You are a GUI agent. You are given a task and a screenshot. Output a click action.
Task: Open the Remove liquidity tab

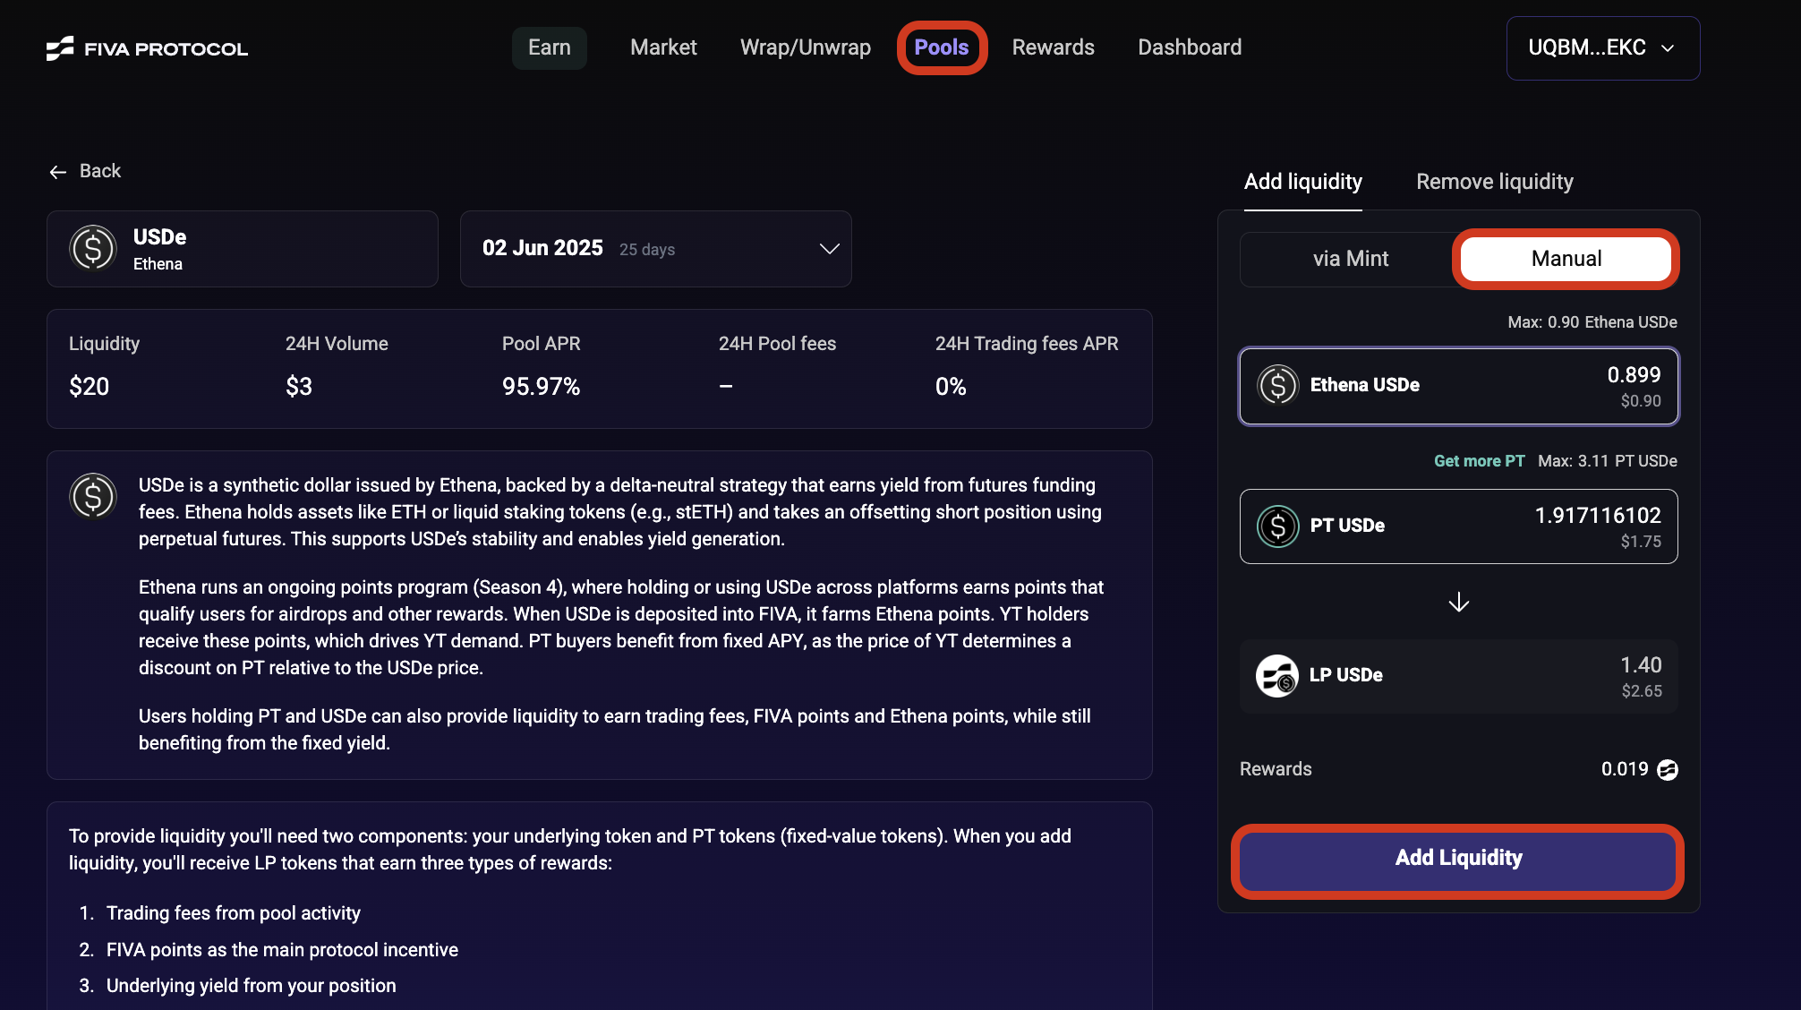pos(1494,182)
